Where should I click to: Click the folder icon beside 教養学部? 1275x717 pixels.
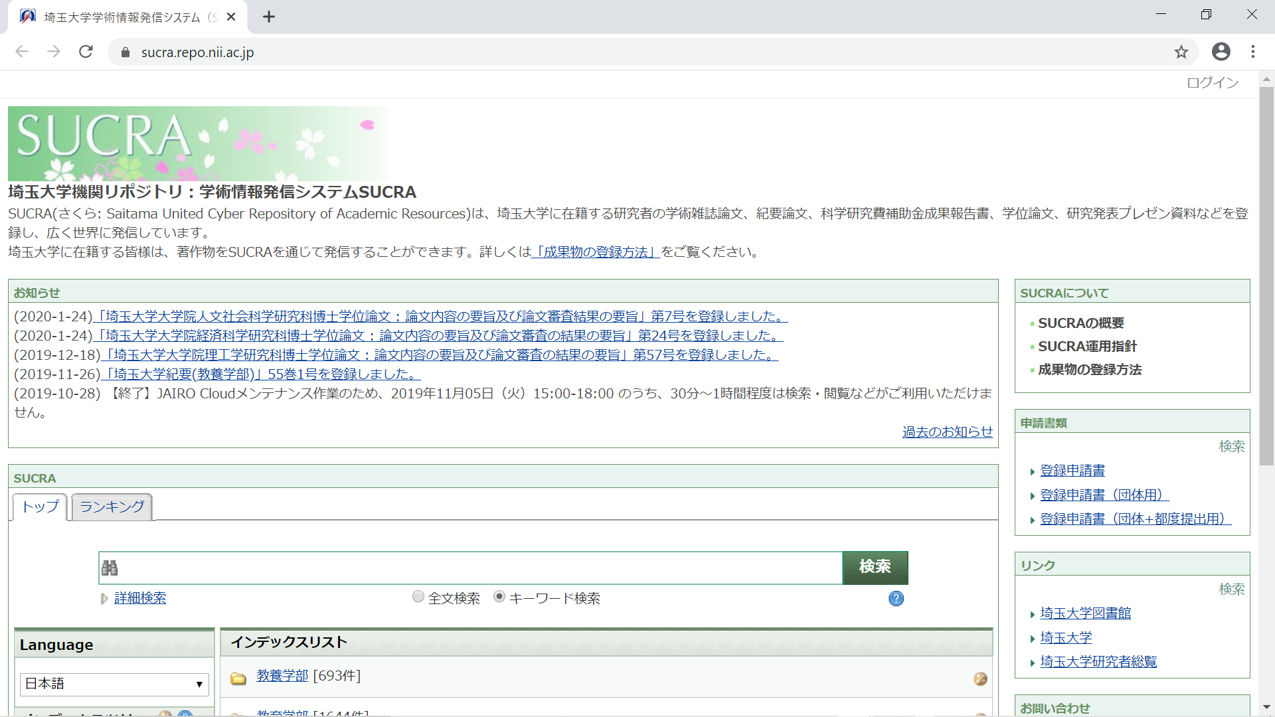pyautogui.click(x=238, y=678)
